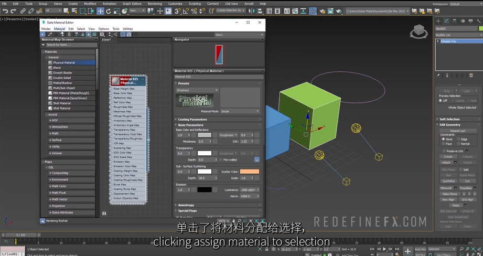Viewport: 483px width, 256px height.
Task: Open the Motion tab in command panel
Action: [463, 21]
